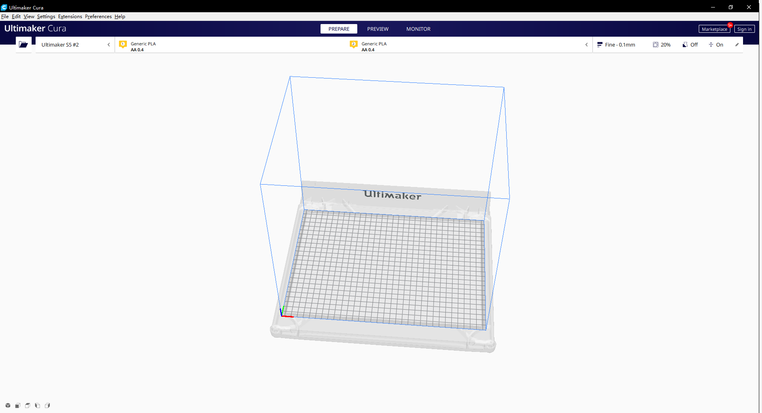Click the adhesion On icon
Viewport: 762px width, 413px height.
point(711,45)
